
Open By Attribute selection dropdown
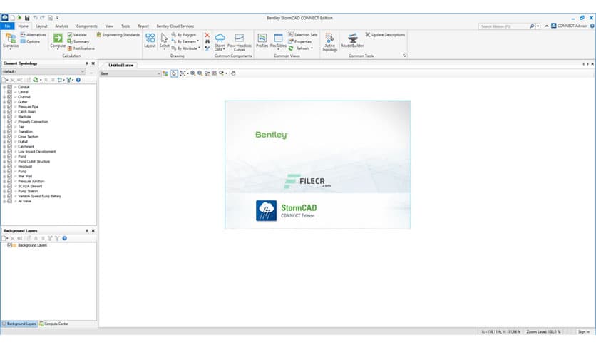185,48
